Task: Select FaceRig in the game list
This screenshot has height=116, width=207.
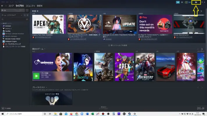Action: click(8, 31)
